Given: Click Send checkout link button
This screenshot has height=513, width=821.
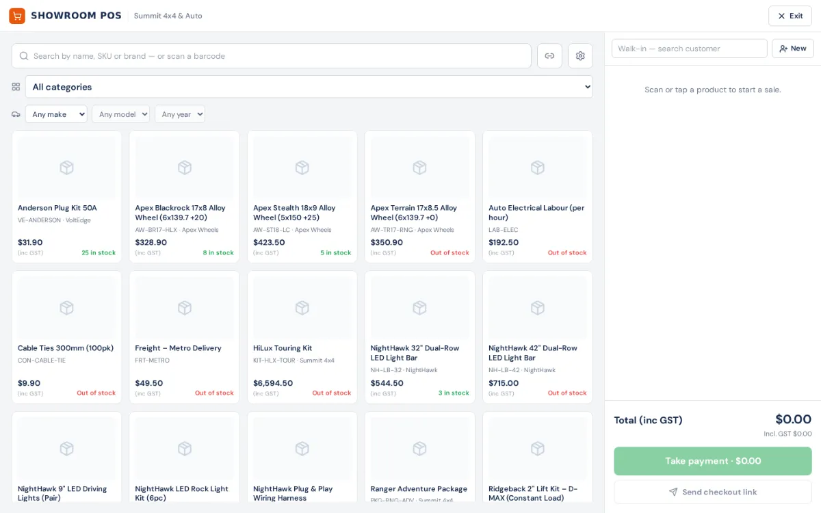Looking at the screenshot, I should (x=713, y=492).
